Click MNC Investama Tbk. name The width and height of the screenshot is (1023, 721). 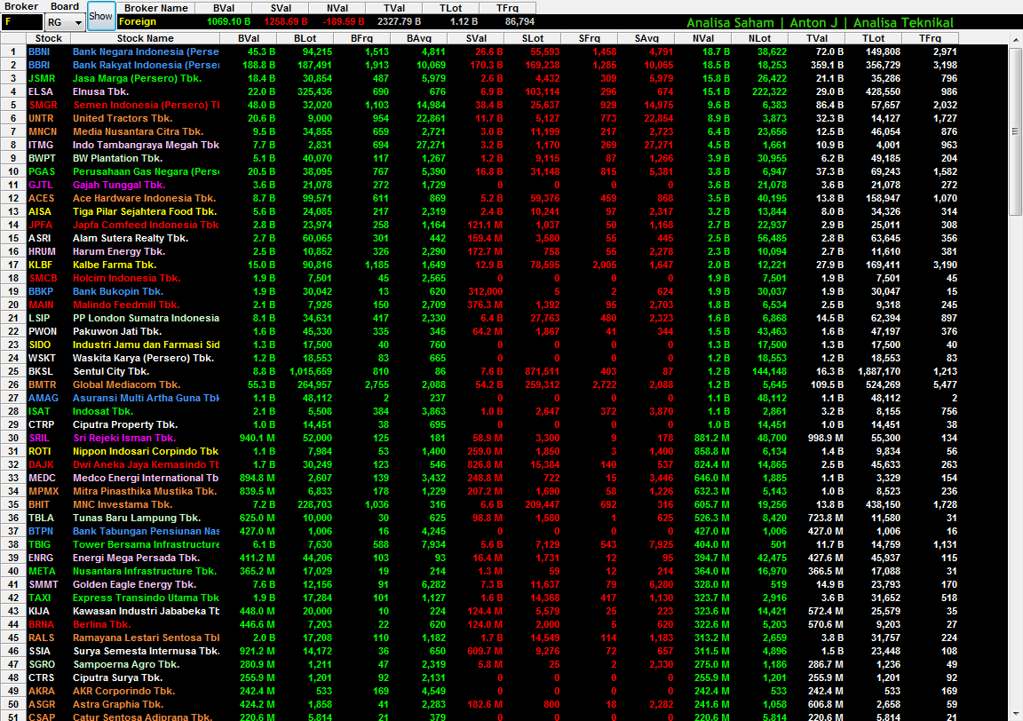[123, 504]
